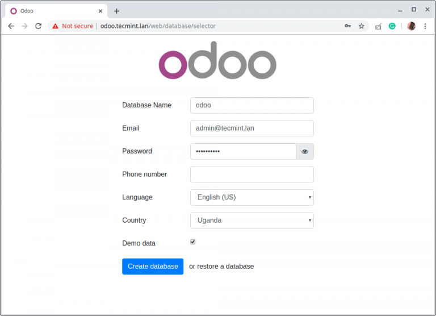
Task: Uncheck the Demo data checkbox
Action: (x=193, y=242)
